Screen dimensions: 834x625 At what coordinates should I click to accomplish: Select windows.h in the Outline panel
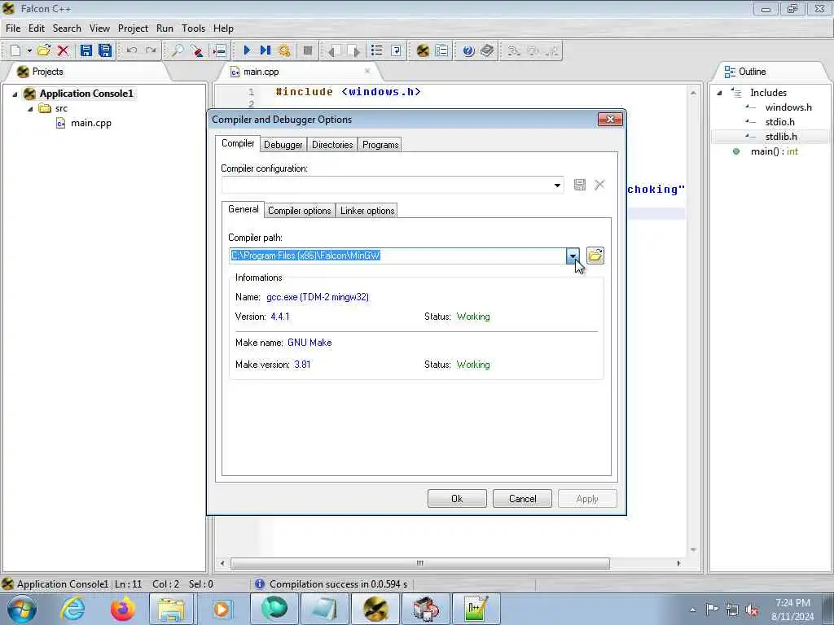click(x=788, y=107)
